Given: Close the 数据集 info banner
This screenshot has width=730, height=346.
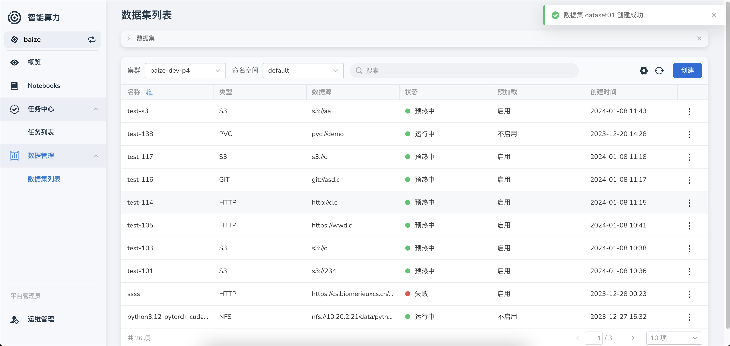Looking at the screenshot, I should (x=699, y=39).
